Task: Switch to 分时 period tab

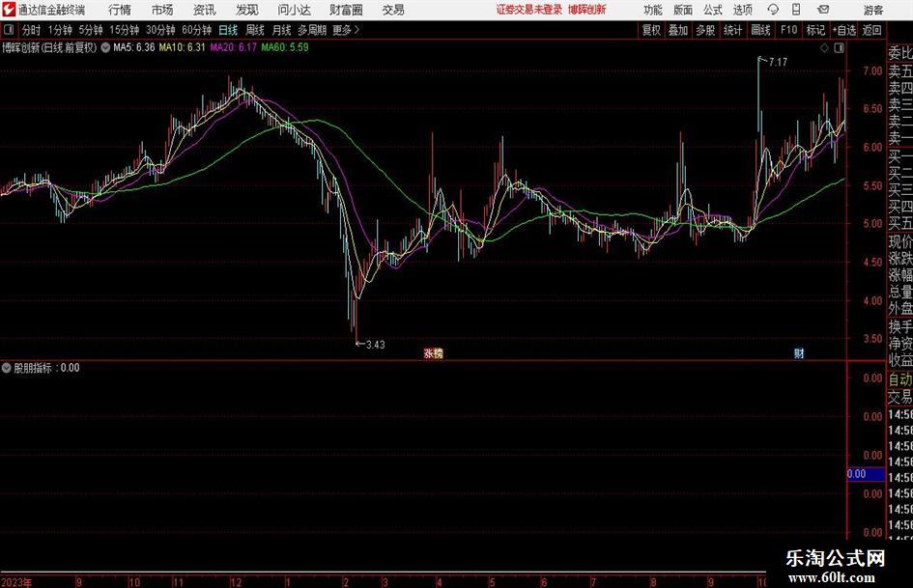Action: 32,30
